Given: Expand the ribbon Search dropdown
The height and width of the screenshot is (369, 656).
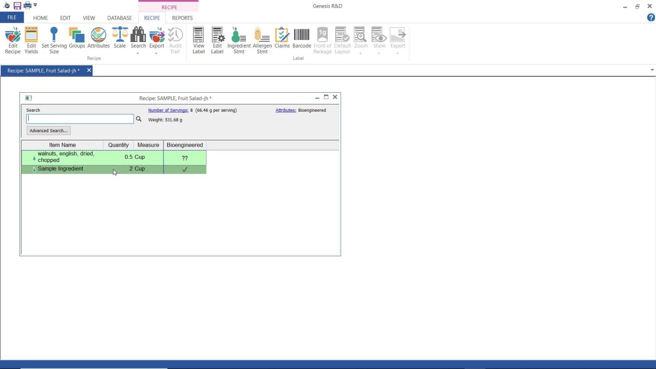Looking at the screenshot, I should 138,53.
